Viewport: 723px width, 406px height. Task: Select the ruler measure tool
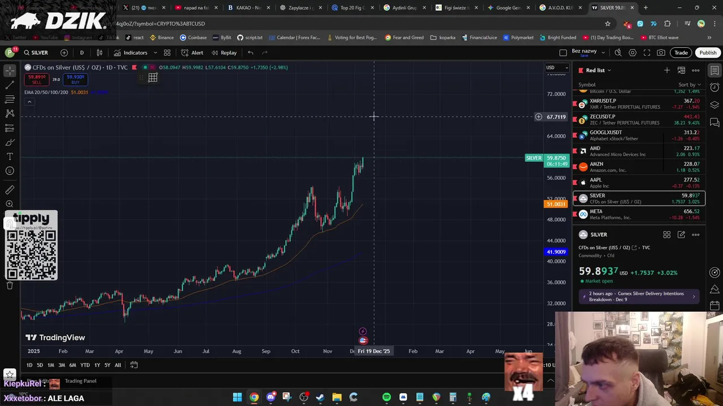coord(10,190)
